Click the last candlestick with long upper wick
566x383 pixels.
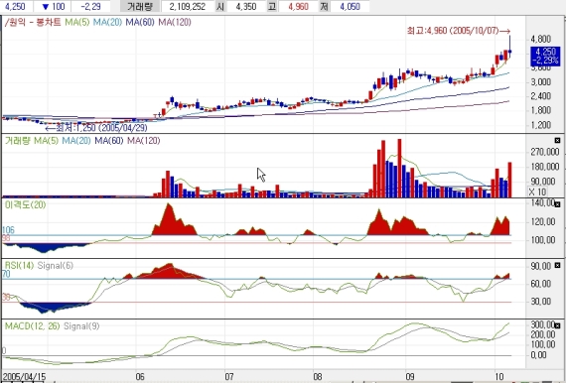click(x=509, y=47)
